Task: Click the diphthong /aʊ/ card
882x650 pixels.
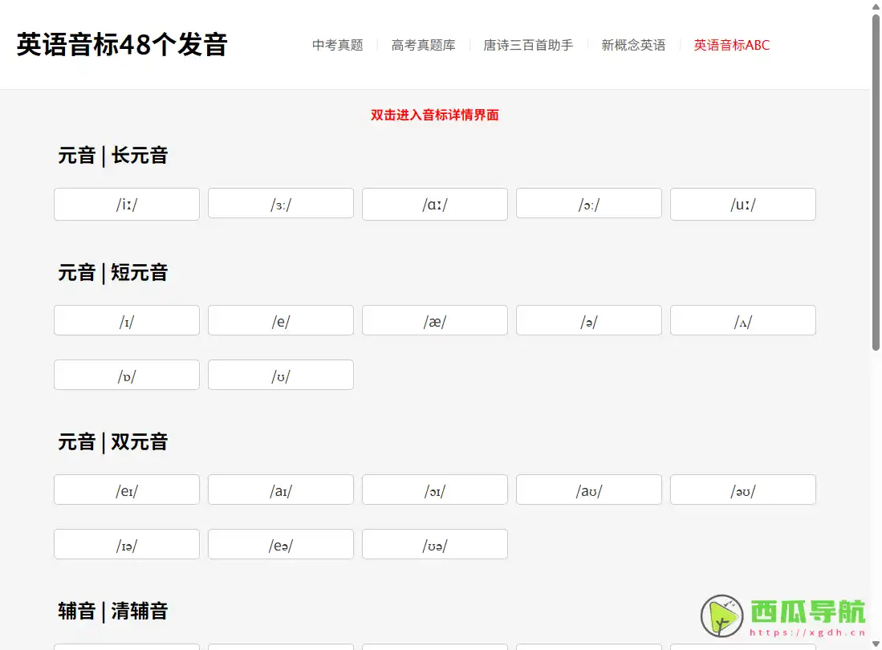Action: coord(588,490)
